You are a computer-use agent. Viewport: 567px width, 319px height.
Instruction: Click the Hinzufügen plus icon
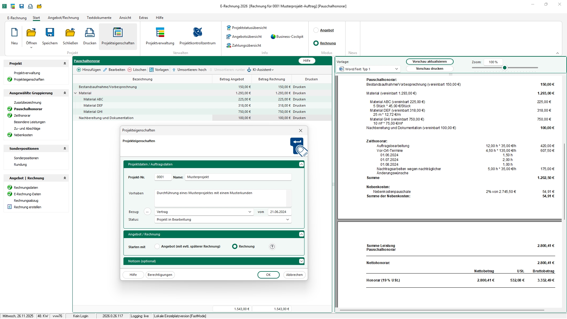point(79,70)
